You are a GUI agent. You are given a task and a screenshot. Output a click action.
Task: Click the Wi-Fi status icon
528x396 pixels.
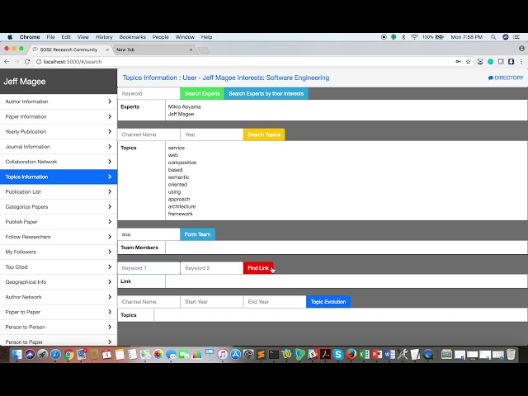pos(414,37)
